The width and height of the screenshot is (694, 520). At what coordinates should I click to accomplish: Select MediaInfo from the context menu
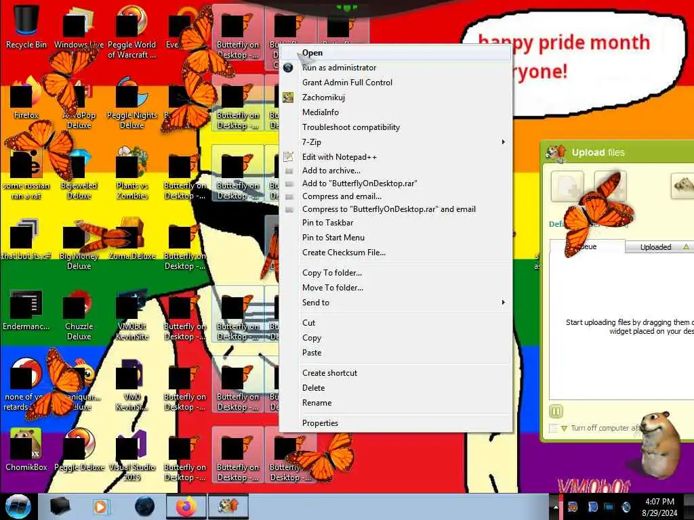tap(396, 112)
